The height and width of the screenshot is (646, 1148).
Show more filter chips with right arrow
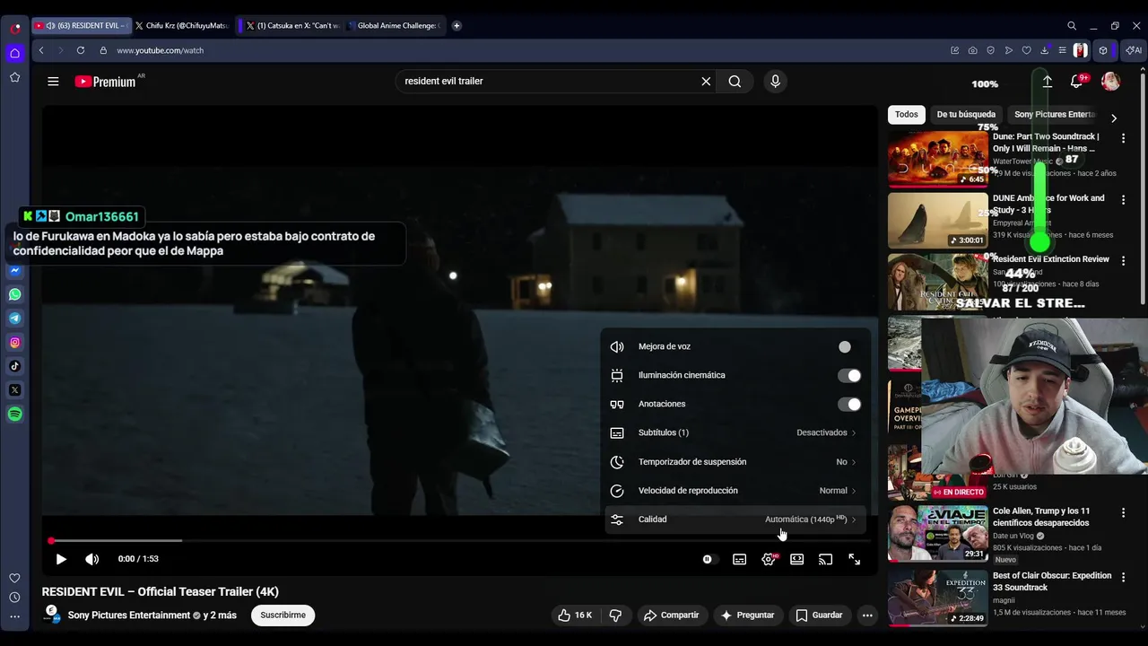(x=1114, y=118)
